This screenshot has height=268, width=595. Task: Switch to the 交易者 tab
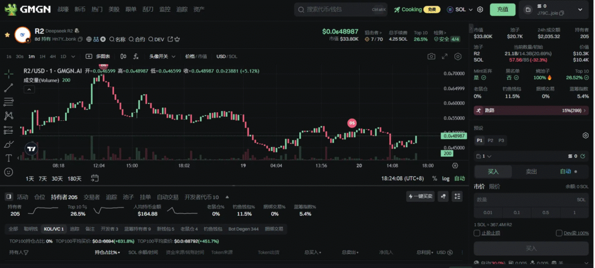91,197
